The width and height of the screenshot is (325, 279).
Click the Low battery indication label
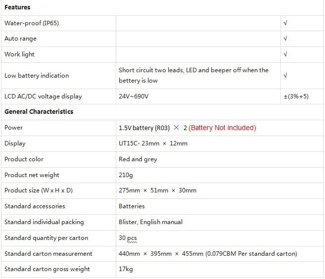click(37, 76)
